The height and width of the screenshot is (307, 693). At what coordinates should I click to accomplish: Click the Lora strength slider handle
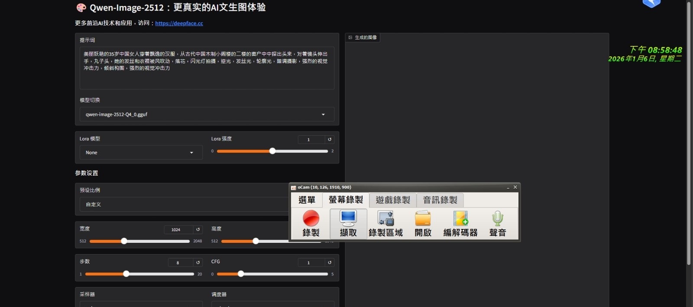[272, 151]
